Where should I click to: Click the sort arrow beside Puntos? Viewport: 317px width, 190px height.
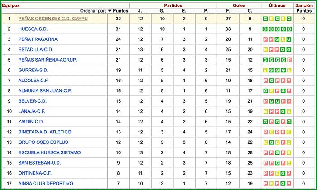(x=110, y=11)
